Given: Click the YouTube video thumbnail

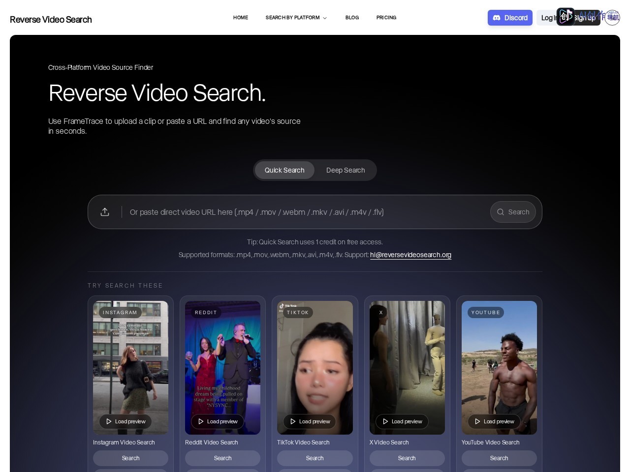Looking at the screenshot, I should pos(499,368).
